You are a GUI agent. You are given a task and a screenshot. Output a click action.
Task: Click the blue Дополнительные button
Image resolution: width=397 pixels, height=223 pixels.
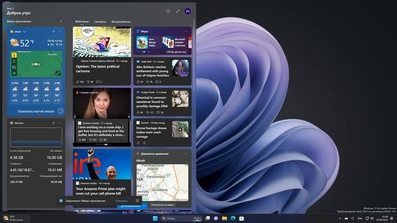132,206
